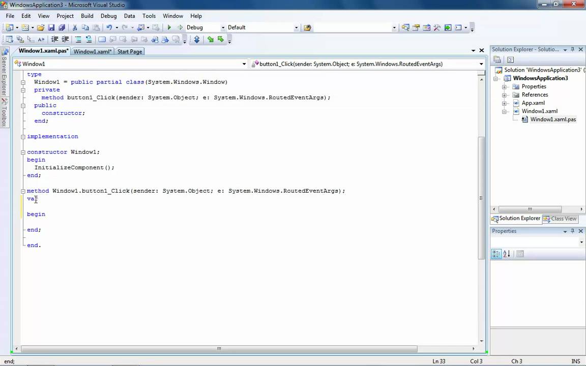The image size is (586, 366).
Task: Start debugging with the green play icon
Action: pos(169,27)
